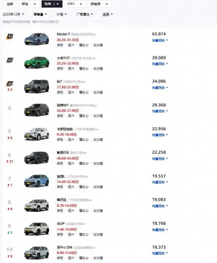The image size is (217, 263).
Task: Click the 3rd place rank badge
Action: [10, 84]
